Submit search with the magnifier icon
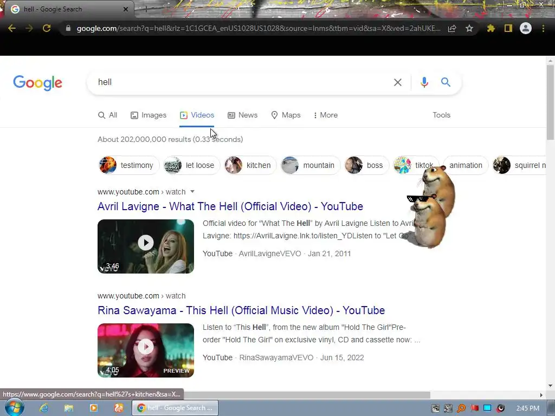 446,82
